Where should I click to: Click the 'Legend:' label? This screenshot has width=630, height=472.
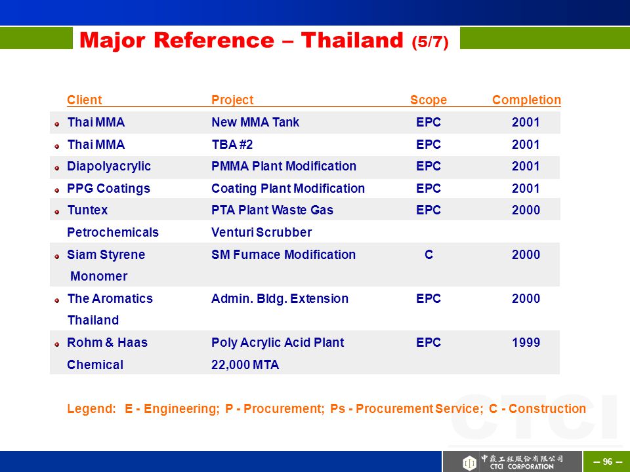(91, 408)
